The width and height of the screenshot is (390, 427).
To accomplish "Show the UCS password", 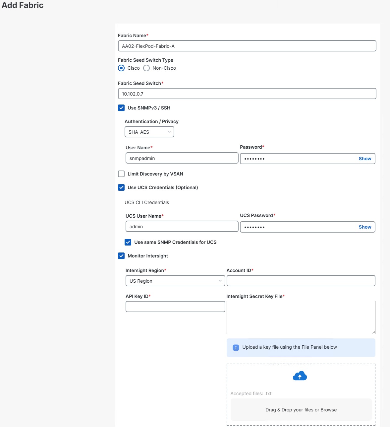I will [365, 227].
